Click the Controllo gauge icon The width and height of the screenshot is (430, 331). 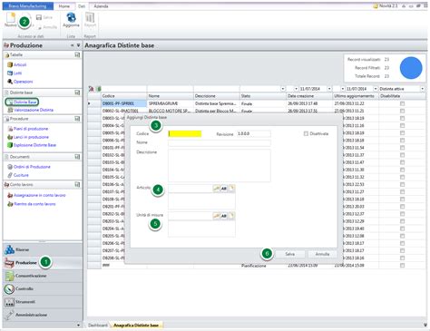pos(9,288)
